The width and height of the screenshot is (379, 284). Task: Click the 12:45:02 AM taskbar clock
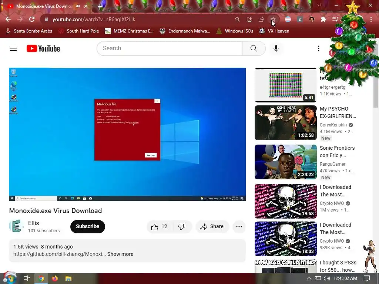pyautogui.click(x=345, y=278)
